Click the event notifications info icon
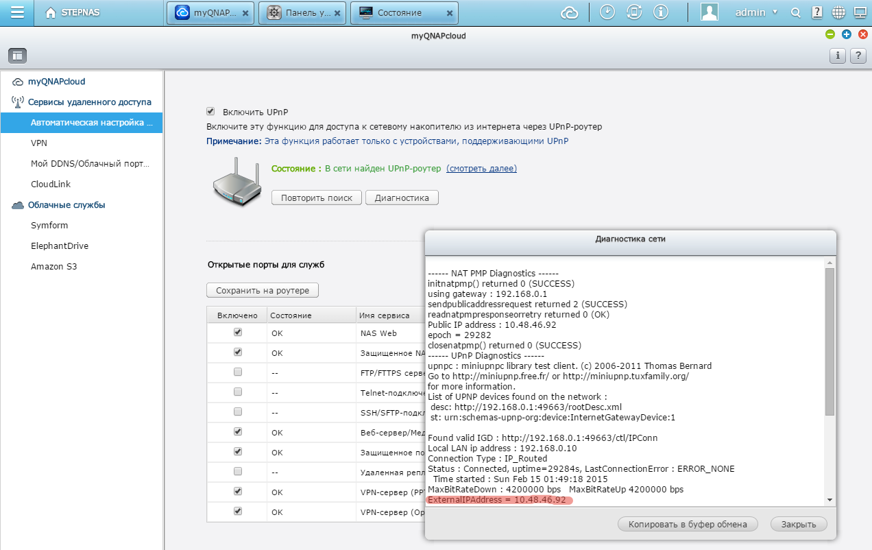The height and width of the screenshot is (550, 872). click(x=661, y=12)
